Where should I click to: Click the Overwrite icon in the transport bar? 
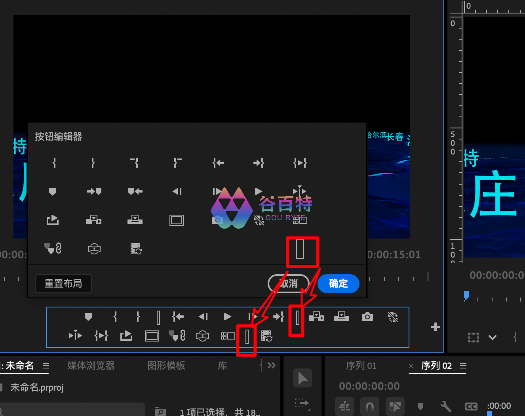tap(341, 317)
